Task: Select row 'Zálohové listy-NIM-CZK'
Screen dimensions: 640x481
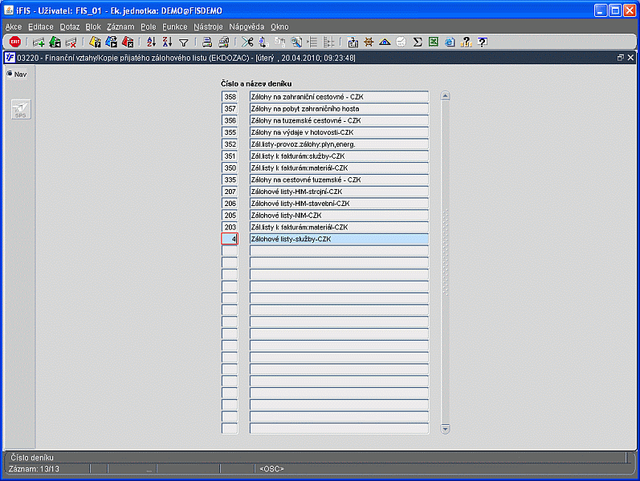Action: point(339,215)
